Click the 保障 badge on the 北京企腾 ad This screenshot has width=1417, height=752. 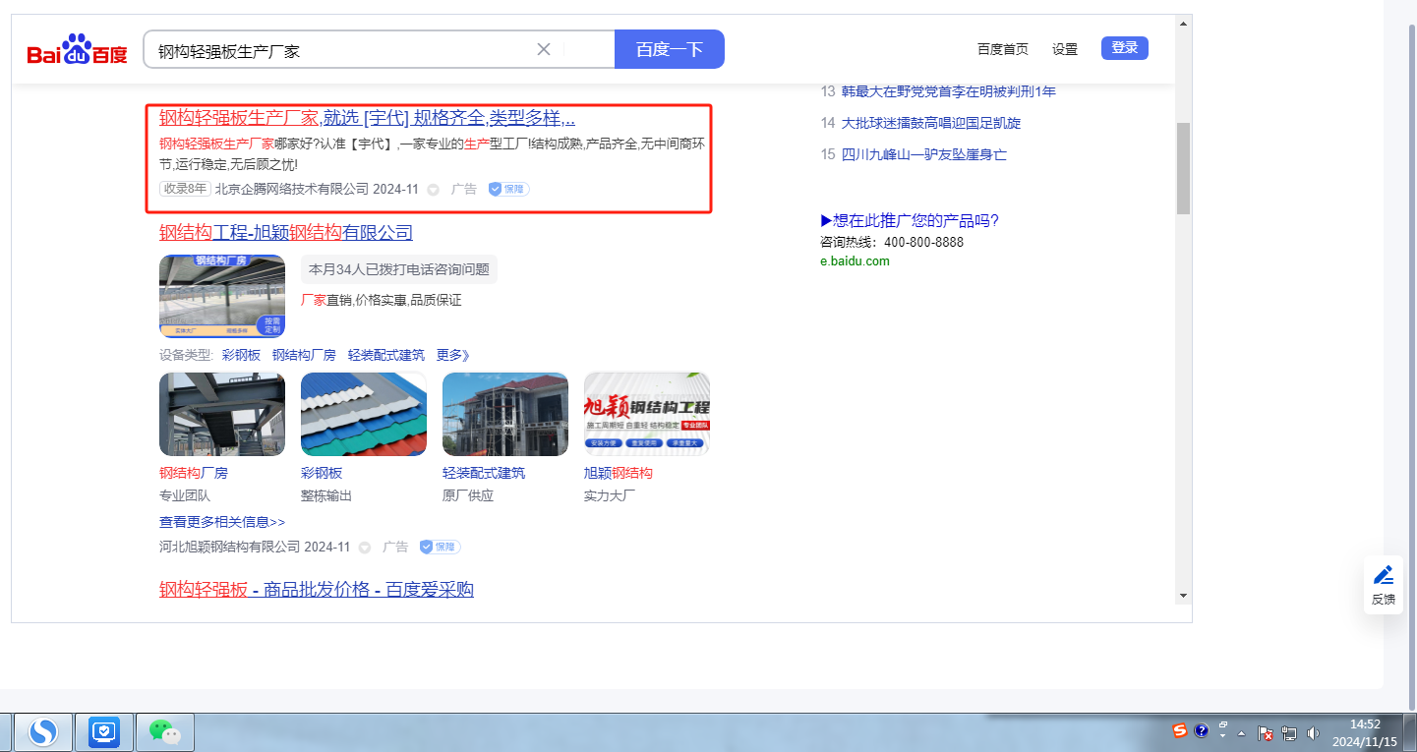click(508, 189)
